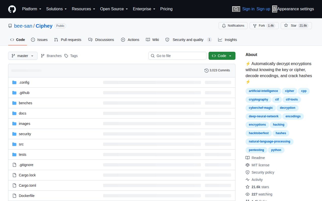This screenshot has height=201, width=322.
Task: Switch to the Issues tab
Action: coord(39,40)
